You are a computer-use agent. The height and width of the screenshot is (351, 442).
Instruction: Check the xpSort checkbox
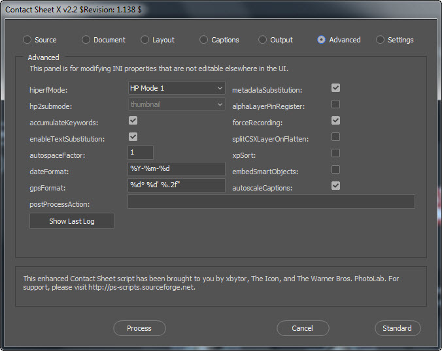pos(335,153)
